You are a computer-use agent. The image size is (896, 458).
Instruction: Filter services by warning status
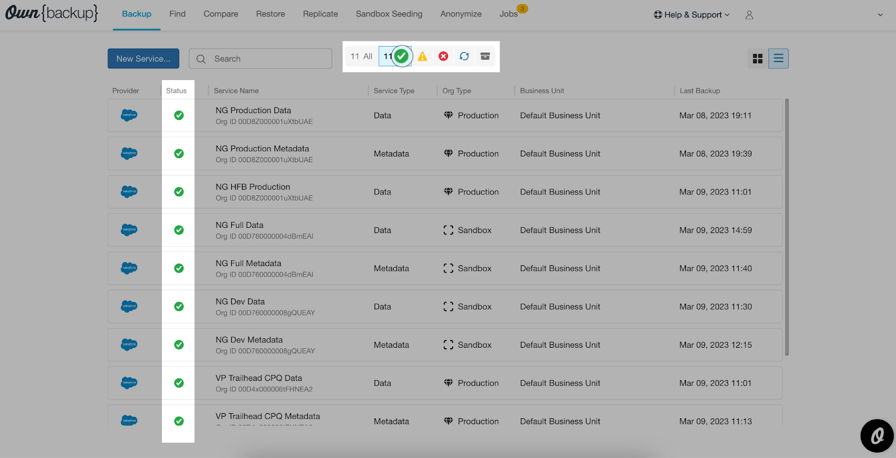coord(422,57)
